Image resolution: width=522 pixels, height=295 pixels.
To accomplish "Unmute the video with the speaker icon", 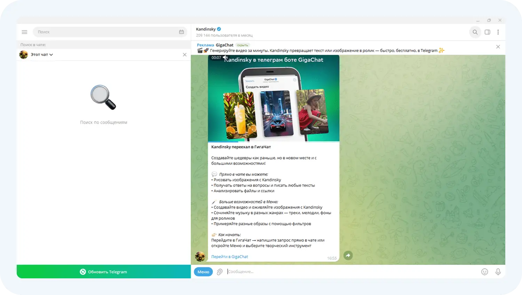I will [x=226, y=58].
